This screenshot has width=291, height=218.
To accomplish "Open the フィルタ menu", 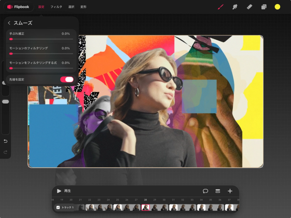I will (56, 7).
